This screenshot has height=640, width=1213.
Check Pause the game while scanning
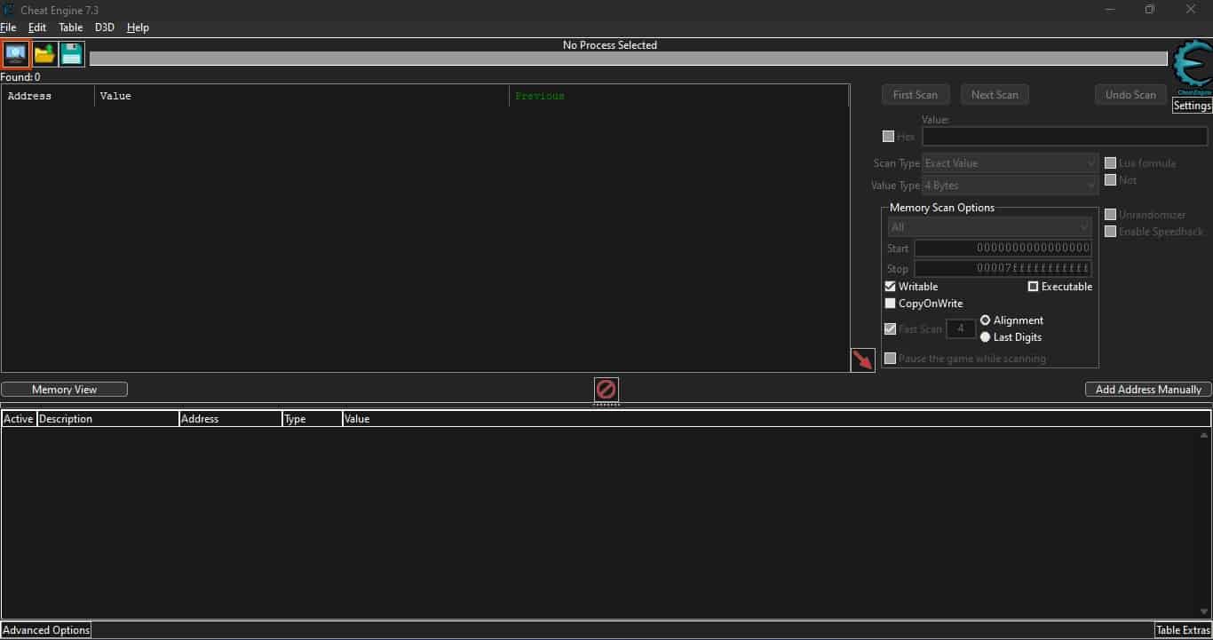click(x=891, y=359)
